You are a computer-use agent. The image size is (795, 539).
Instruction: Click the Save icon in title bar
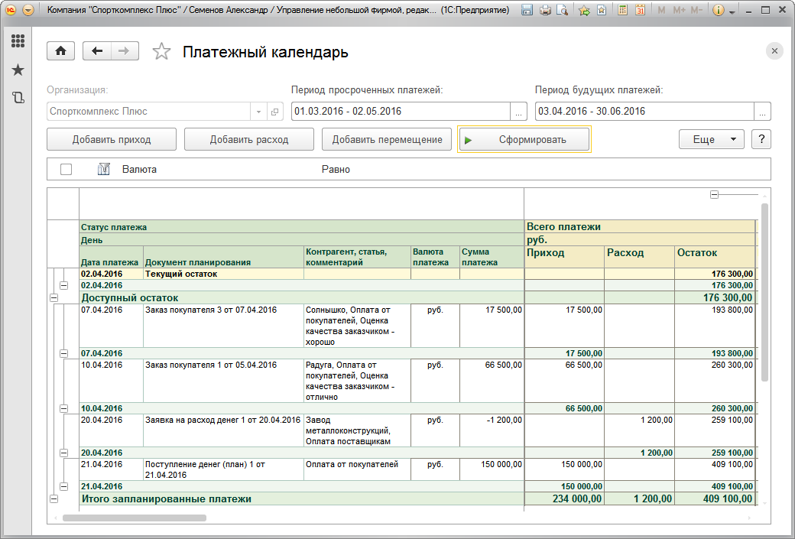tap(527, 11)
